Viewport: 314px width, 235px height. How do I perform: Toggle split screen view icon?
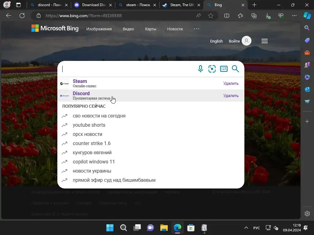pyautogui.click(x=227, y=16)
